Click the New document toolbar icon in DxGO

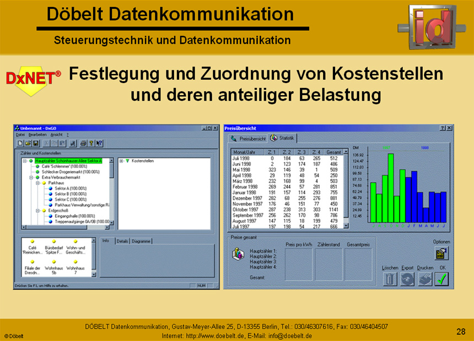(x=20, y=144)
